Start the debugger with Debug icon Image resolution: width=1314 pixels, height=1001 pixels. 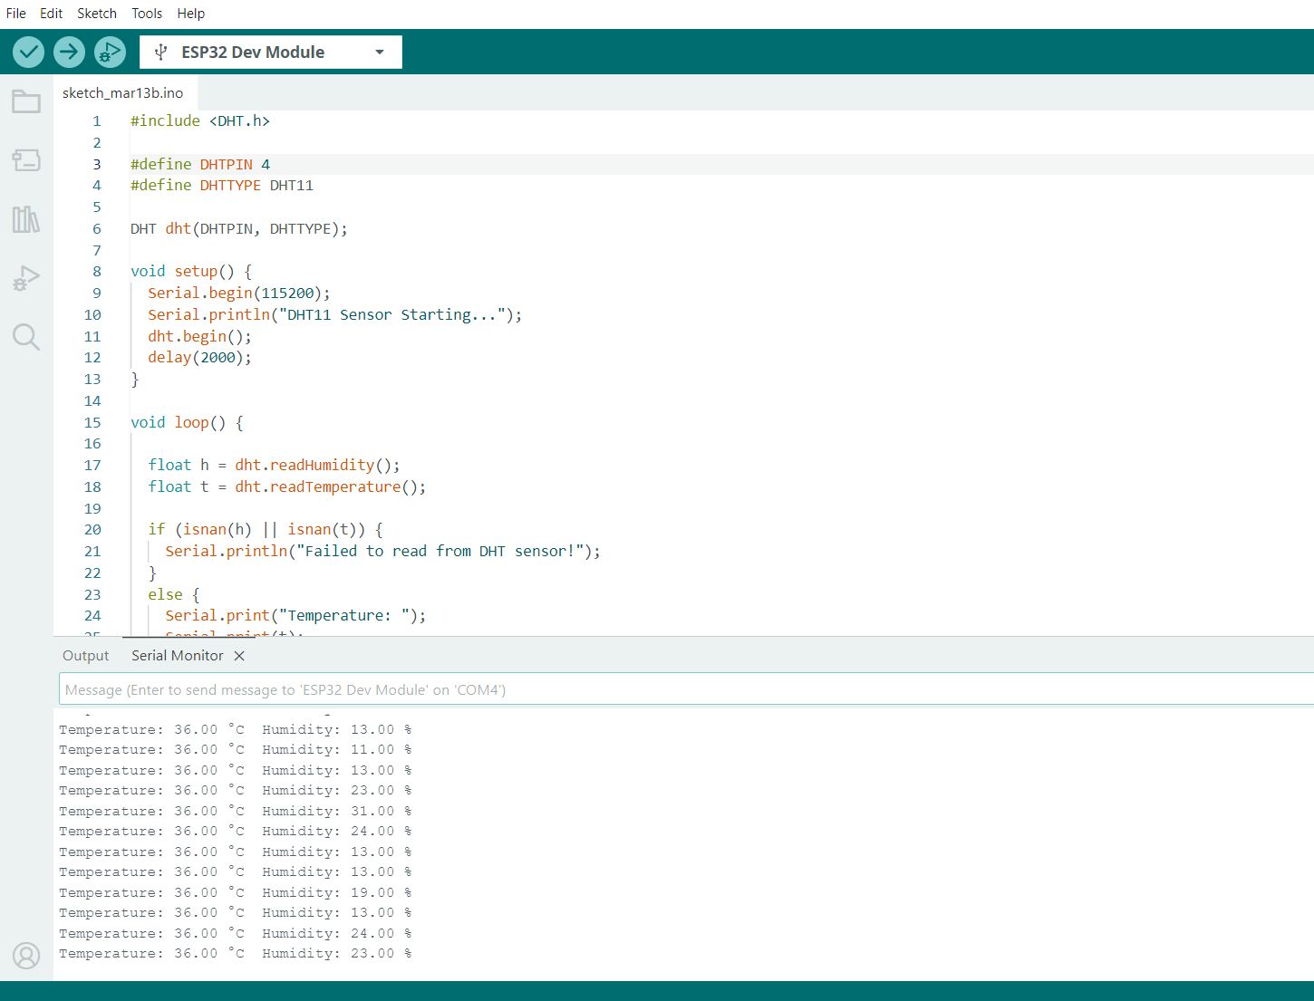pos(110,52)
